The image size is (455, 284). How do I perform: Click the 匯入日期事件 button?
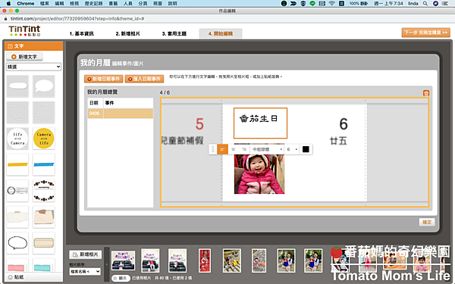coord(145,79)
